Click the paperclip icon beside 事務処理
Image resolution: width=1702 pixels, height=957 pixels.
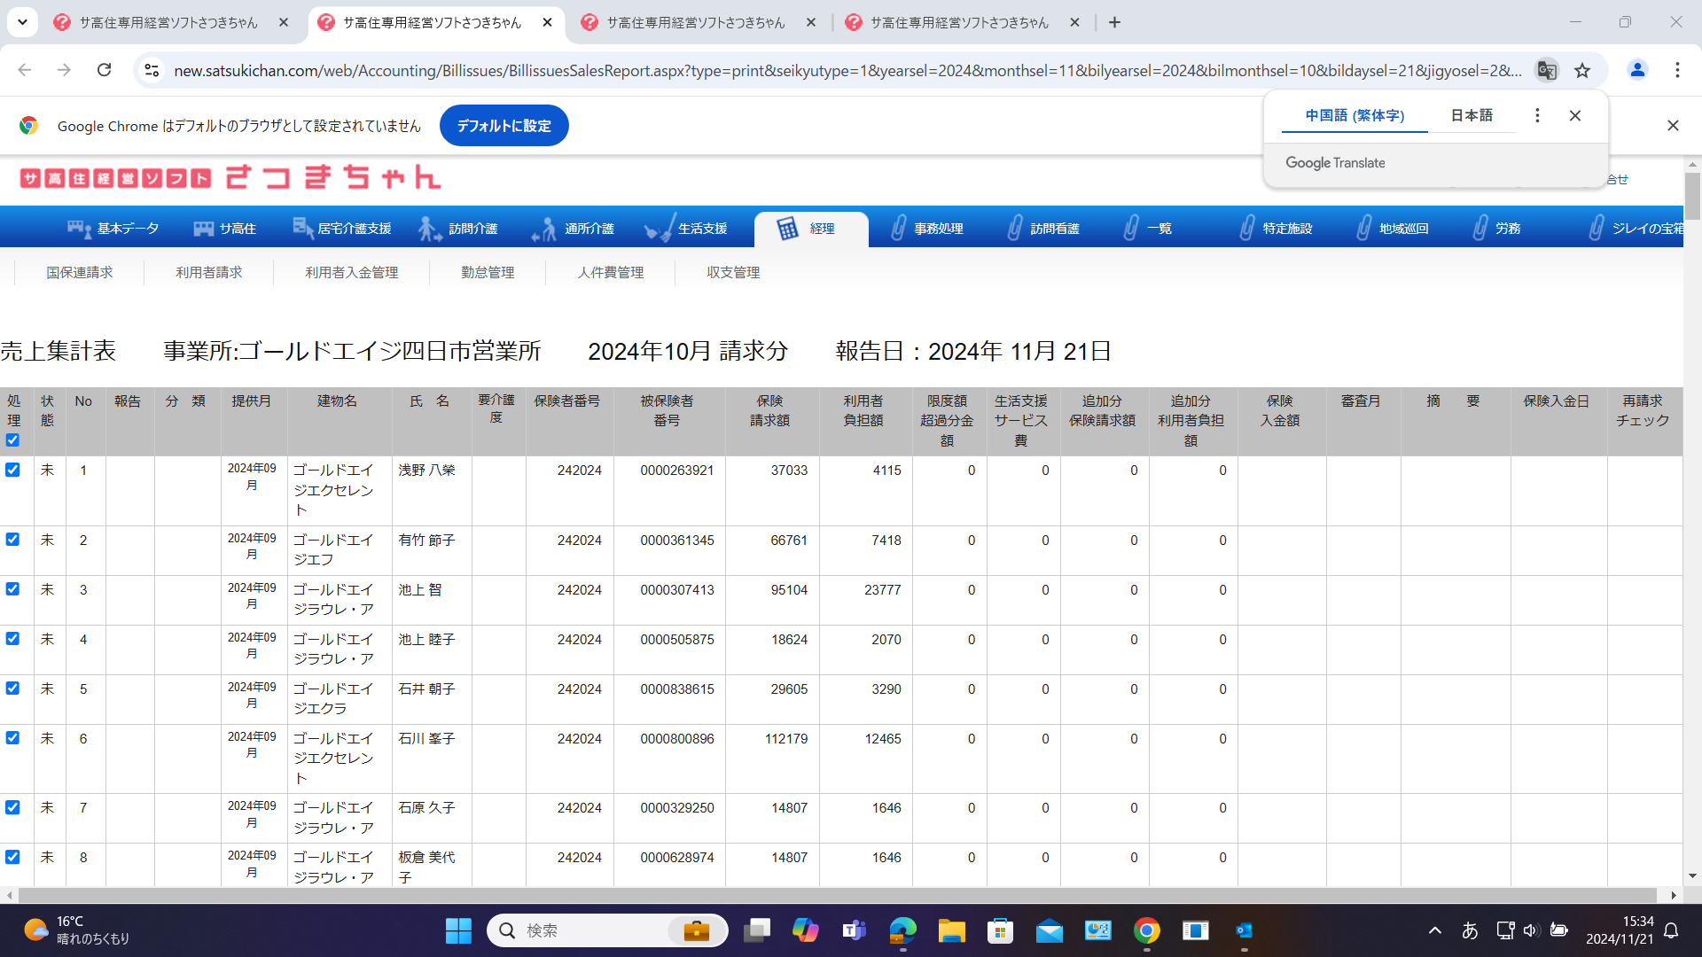pos(898,229)
